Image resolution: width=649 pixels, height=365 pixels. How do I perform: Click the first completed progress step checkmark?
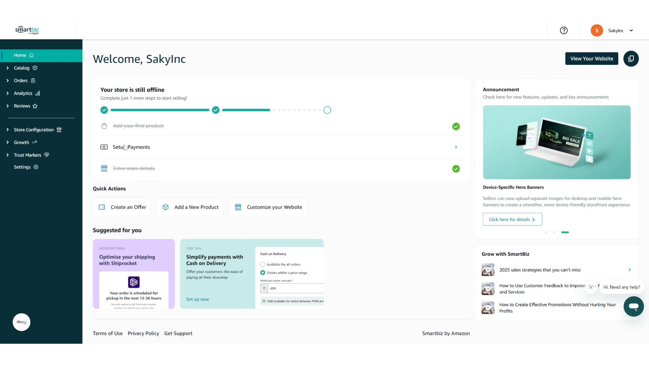pos(104,110)
